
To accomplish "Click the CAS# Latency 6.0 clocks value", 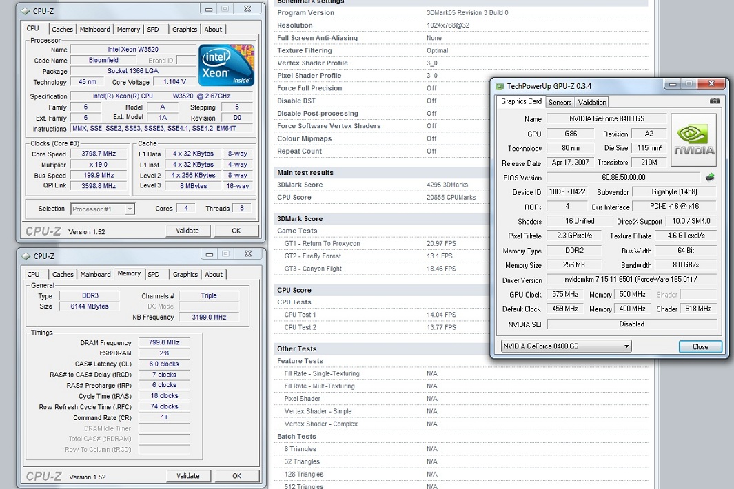I will click(x=164, y=364).
